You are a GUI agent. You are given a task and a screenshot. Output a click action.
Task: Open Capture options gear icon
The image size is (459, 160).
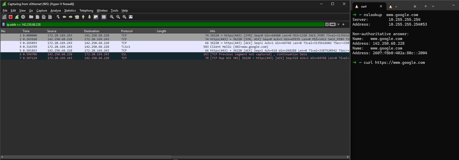tap(23, 17)
